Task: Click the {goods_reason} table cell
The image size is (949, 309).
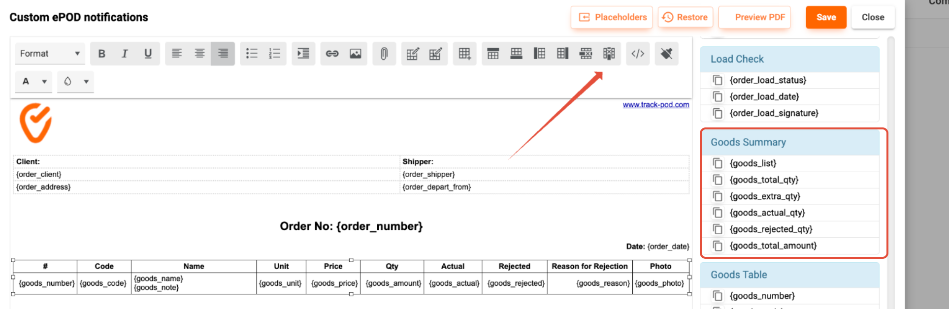Action: (589, 283)
